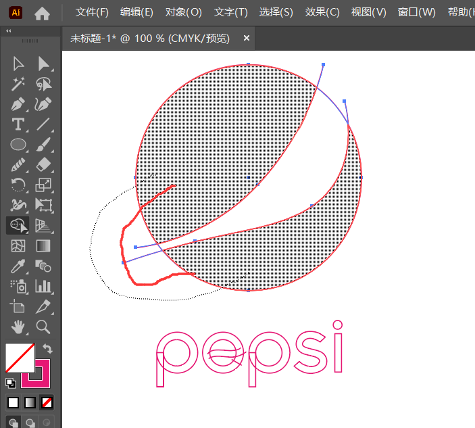This screenshot has width=475, height=428.
Task: Swap fill and stroke colors
Action: point(47,348)
